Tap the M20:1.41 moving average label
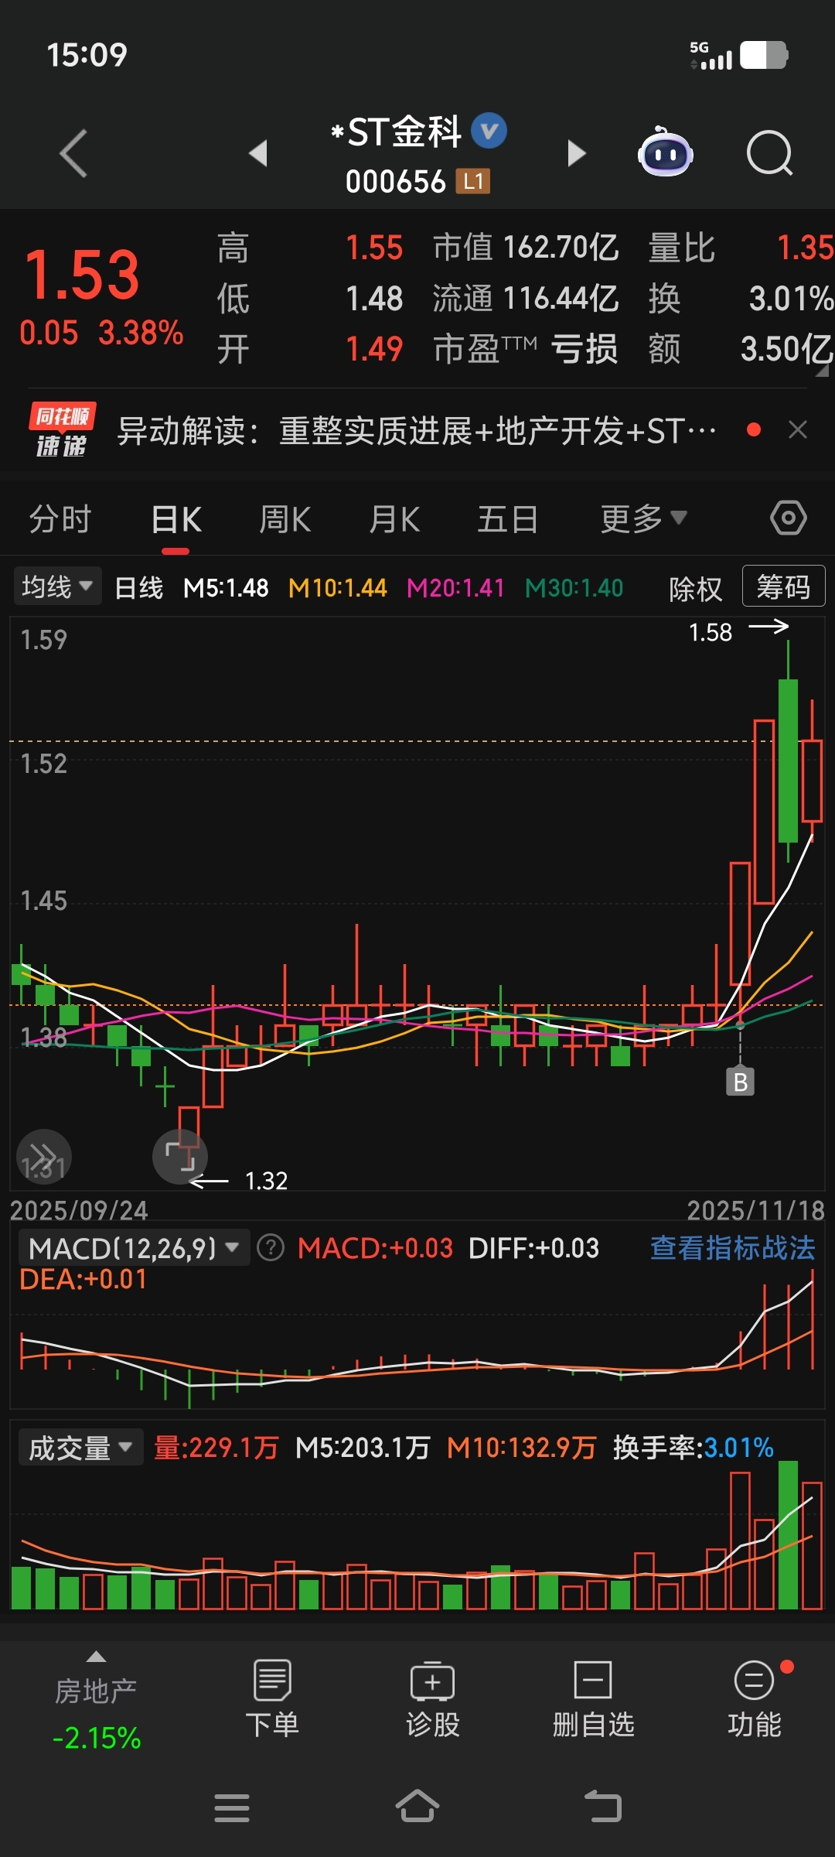 455,588
